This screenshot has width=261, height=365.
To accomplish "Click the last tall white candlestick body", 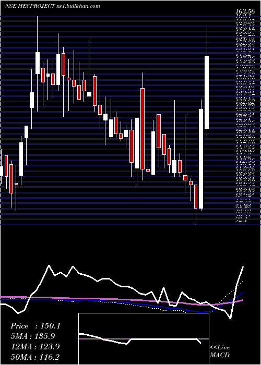I will coord(207,92).
